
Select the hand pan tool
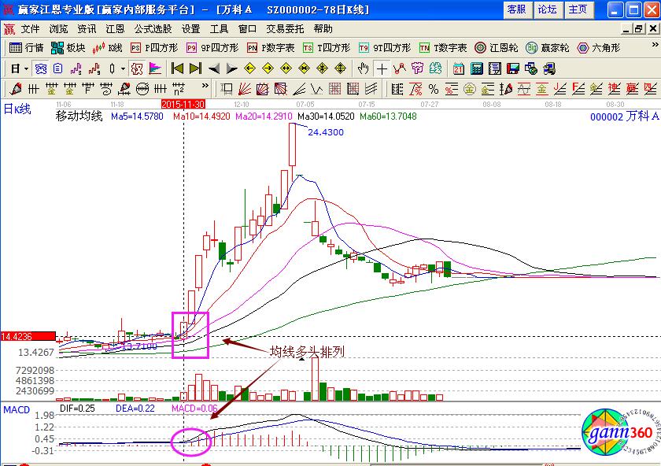point(363,68)
